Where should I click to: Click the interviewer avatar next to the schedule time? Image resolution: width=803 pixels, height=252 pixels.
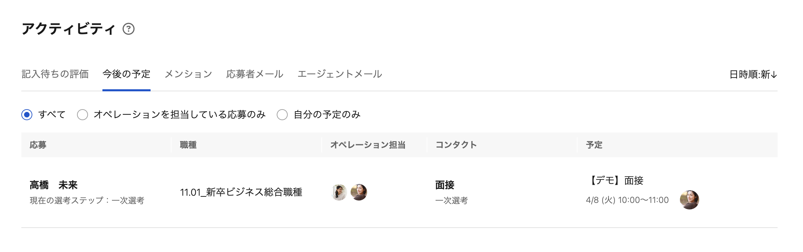coord(689,200)
